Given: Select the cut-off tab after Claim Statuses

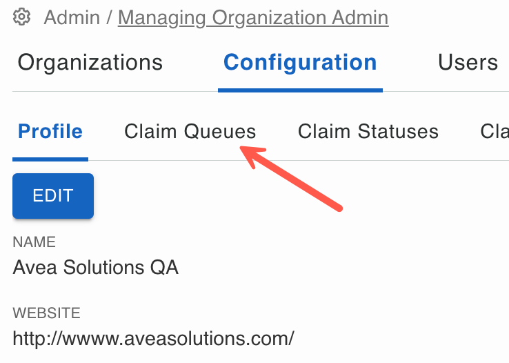Looking at the screenshot, I should 495,131.
